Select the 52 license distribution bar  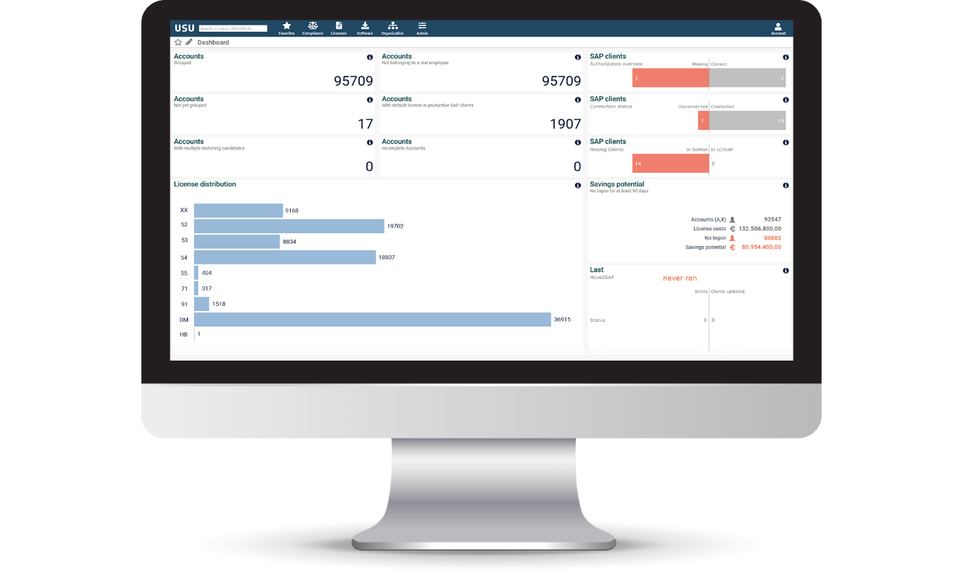click(289, 226)
